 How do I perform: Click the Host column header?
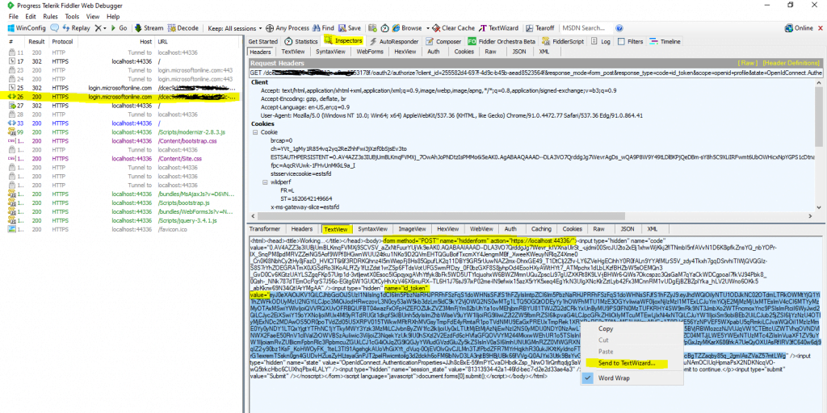pyautogui.click(x=146, y=42)
